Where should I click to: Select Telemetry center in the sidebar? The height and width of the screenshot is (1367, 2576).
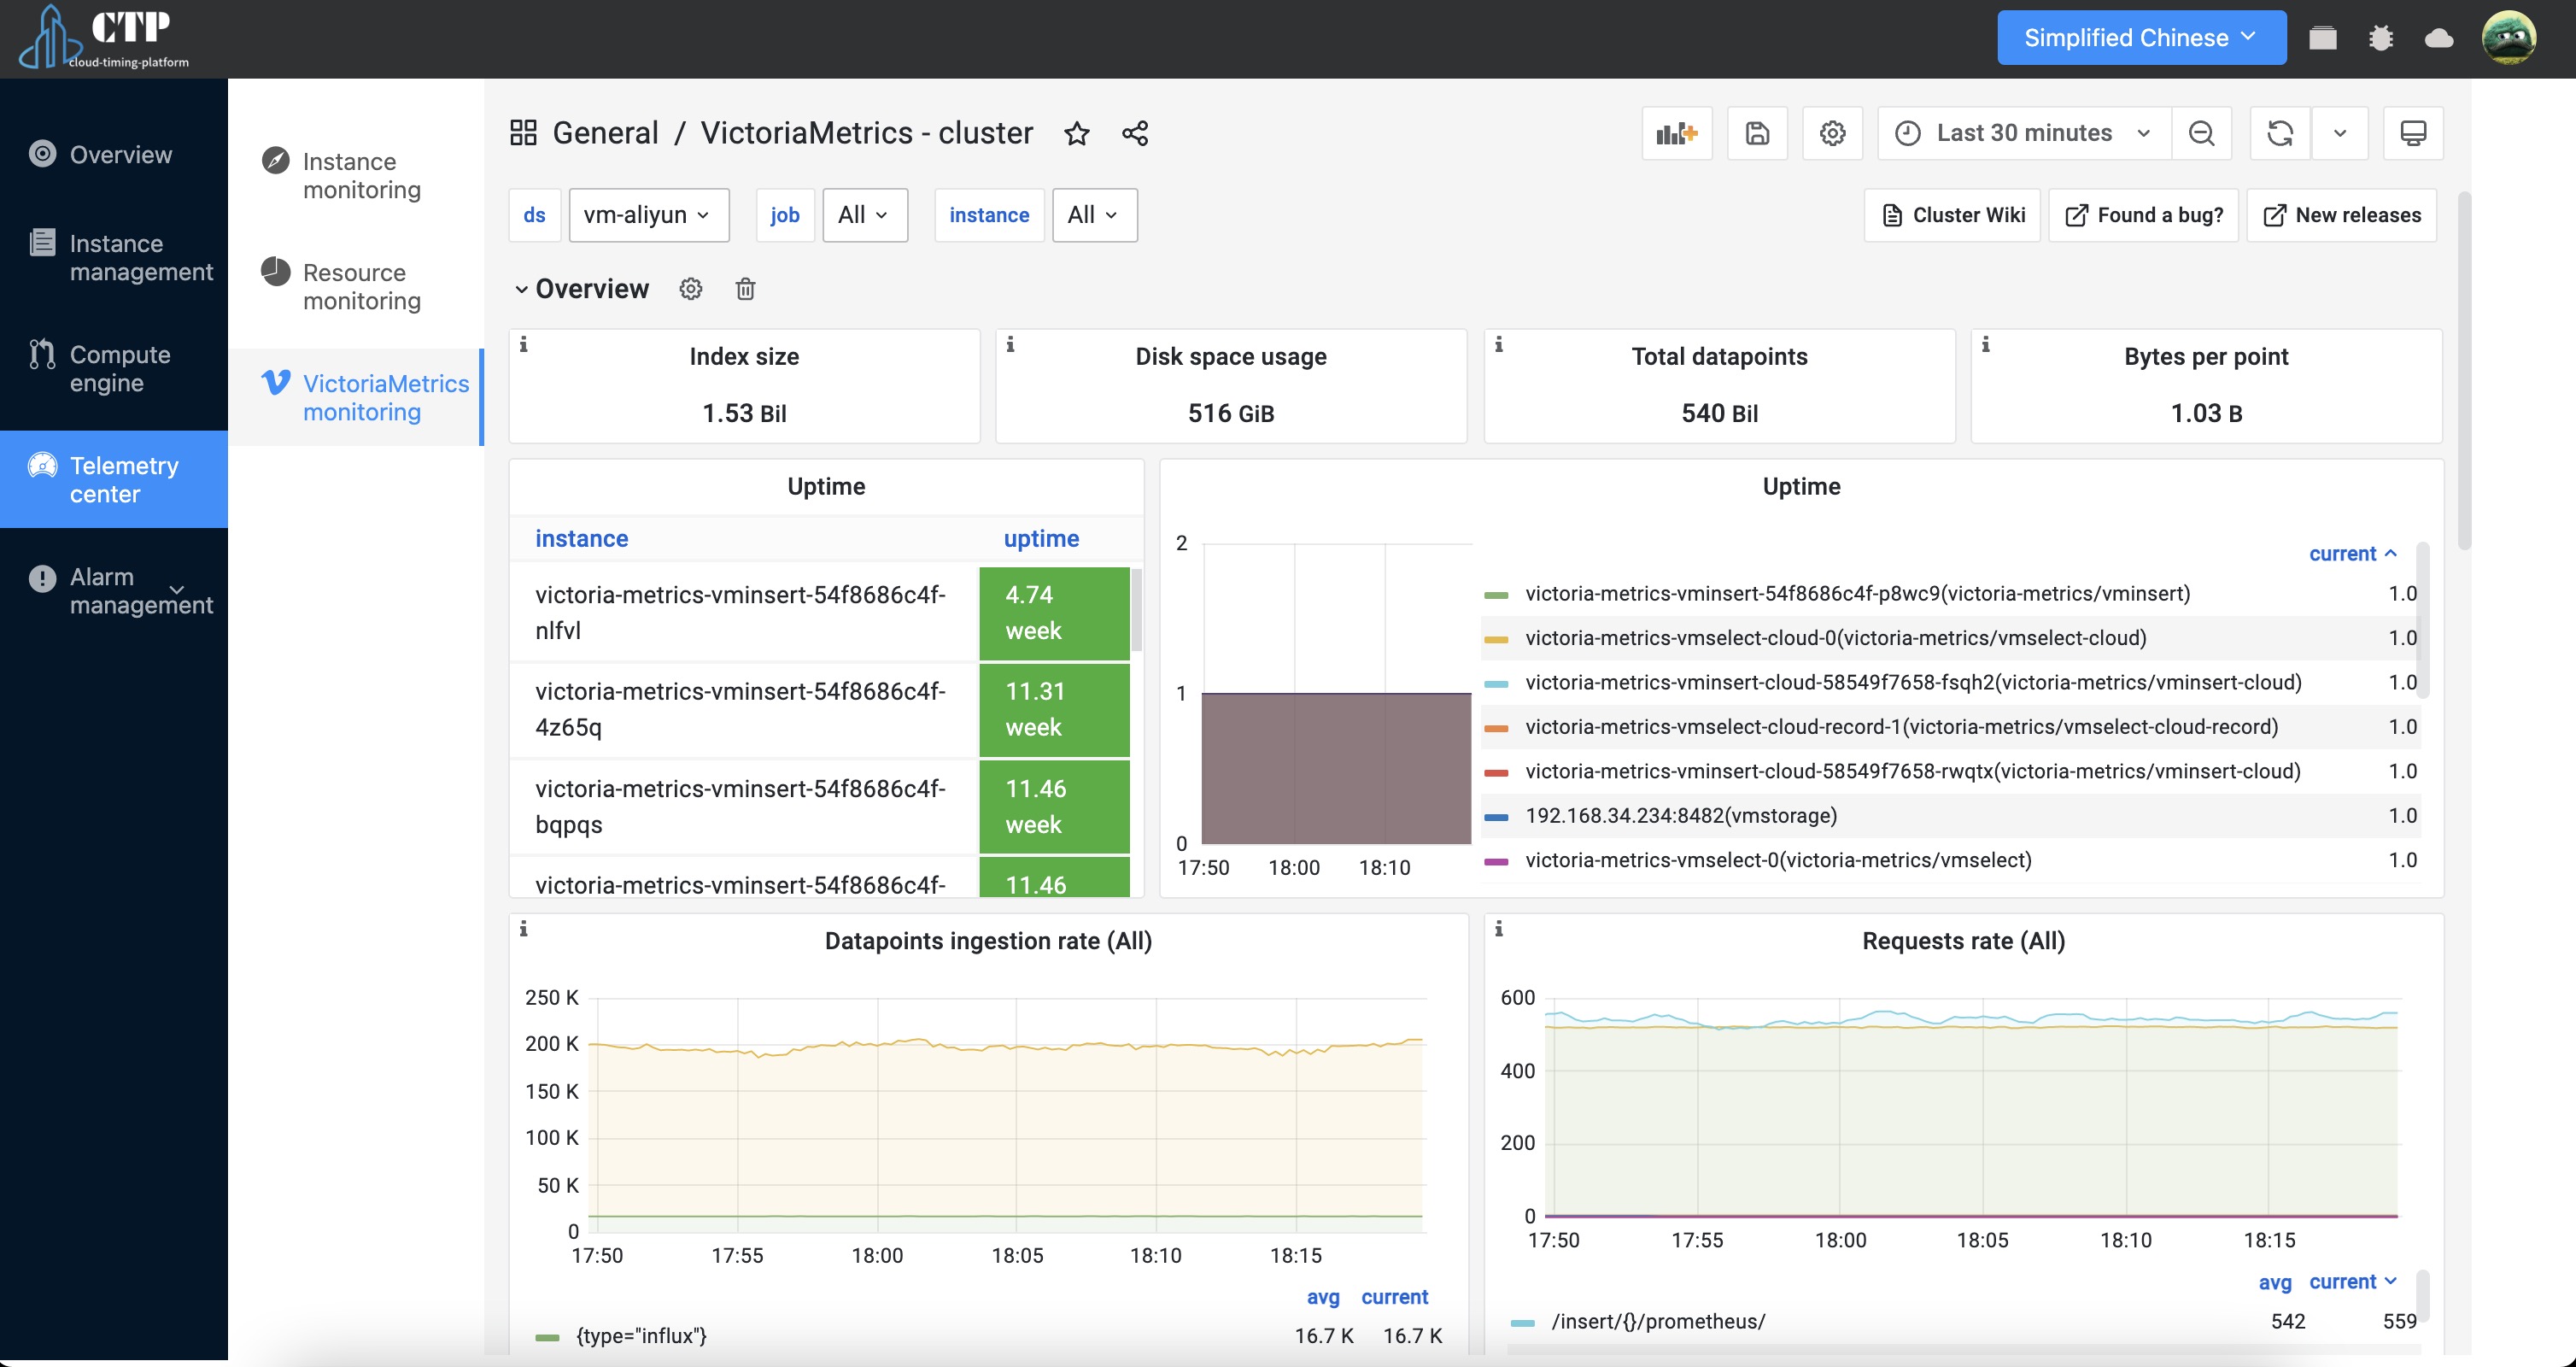114,479
